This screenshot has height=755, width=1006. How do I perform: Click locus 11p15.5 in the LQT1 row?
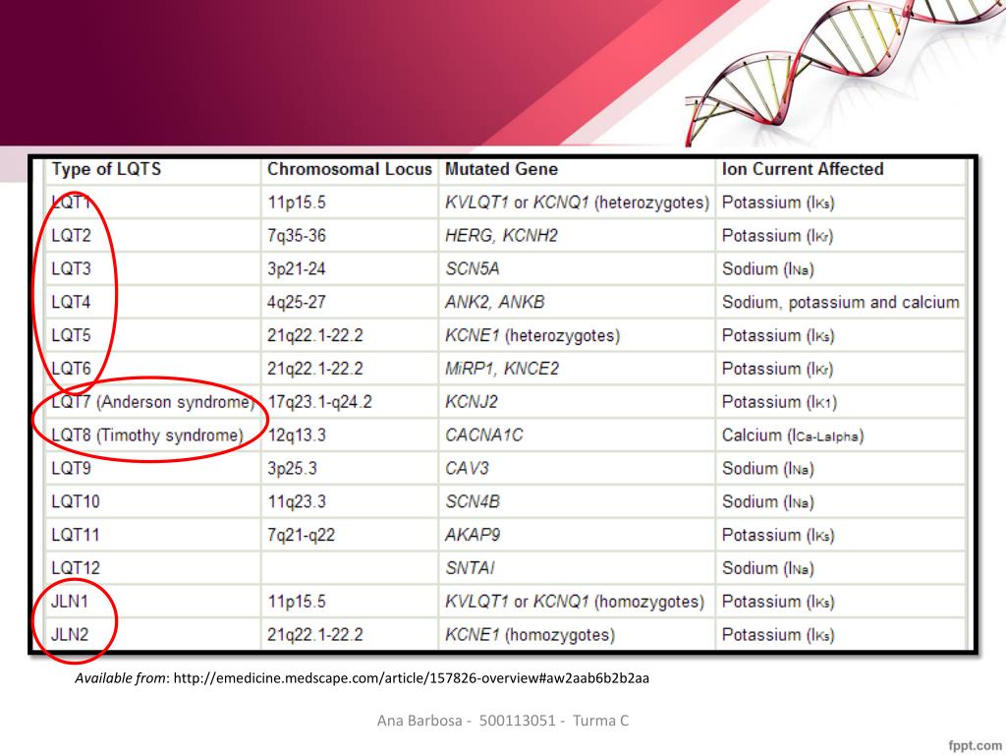[297, 203]
